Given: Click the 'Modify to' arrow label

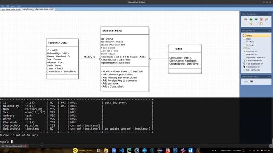Looking at the screenshot, I should point(90,57).
